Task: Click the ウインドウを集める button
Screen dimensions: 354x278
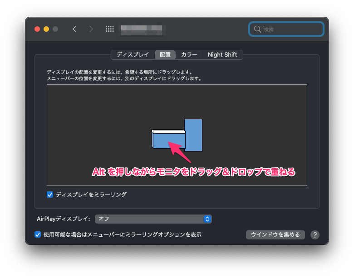Action: [275, 234]
